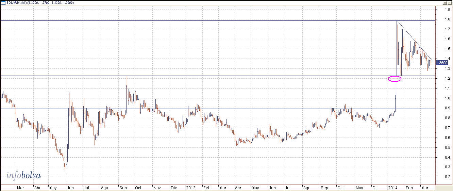453x191 pixels.
Task: Click the 1.5 price axis label
Action: [x=447, y=49]
